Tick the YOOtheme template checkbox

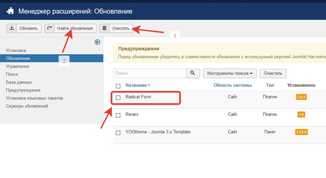(x=118, y=133)
